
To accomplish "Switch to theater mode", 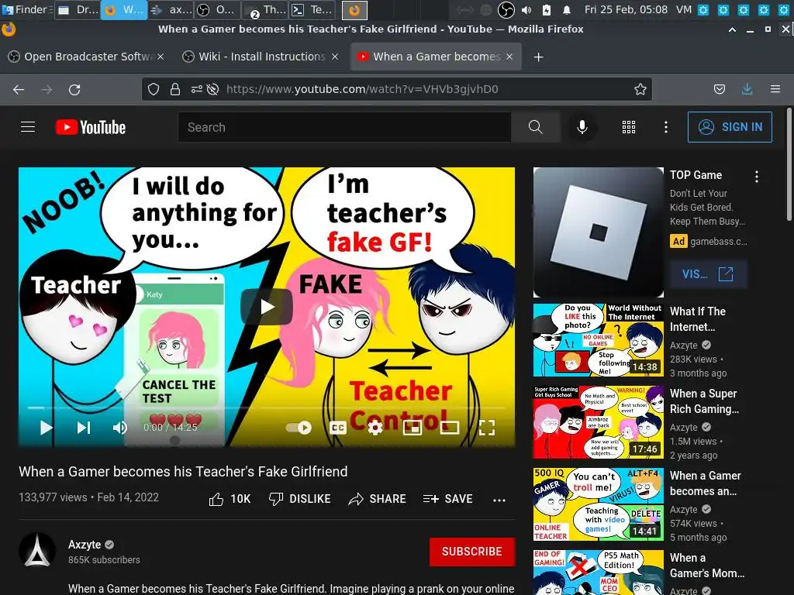I will click(450, 428).
